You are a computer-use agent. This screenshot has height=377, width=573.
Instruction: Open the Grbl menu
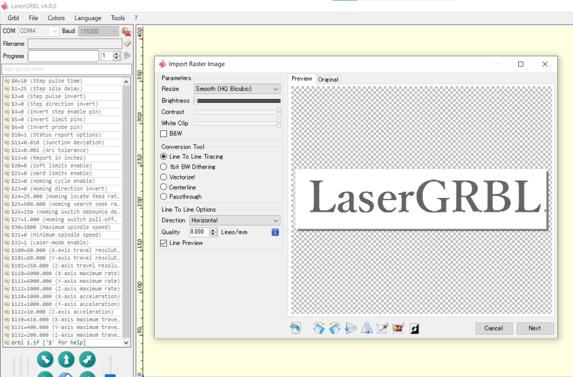point(13,18)
